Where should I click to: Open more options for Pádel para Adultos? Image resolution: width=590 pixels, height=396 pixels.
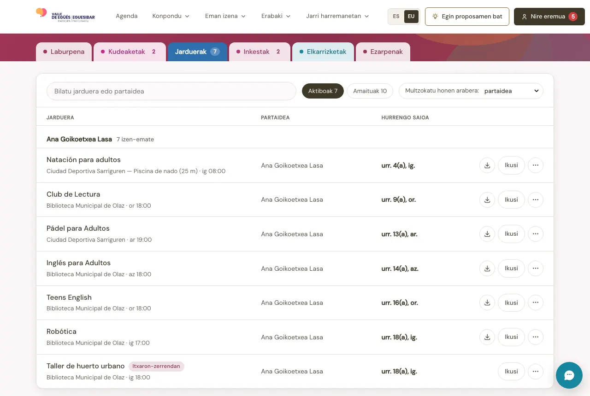pos(536,234)
